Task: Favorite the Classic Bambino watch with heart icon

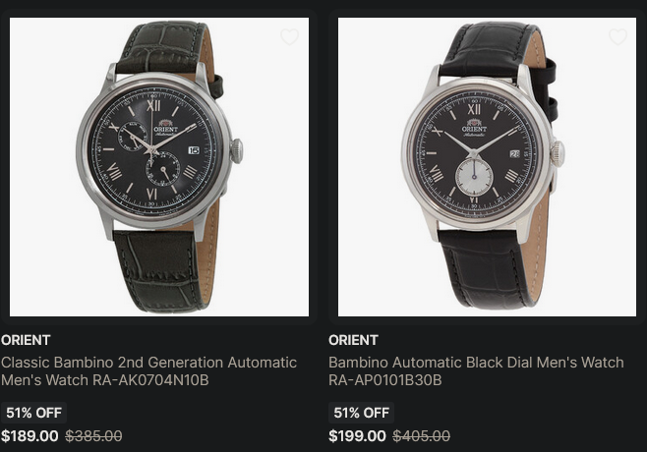Action: tap(290, 36)
